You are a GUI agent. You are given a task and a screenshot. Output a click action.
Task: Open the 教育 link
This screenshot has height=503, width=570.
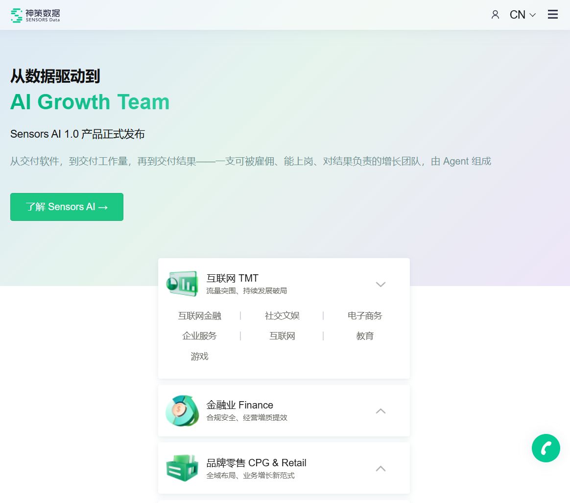[x=365, y=335]
